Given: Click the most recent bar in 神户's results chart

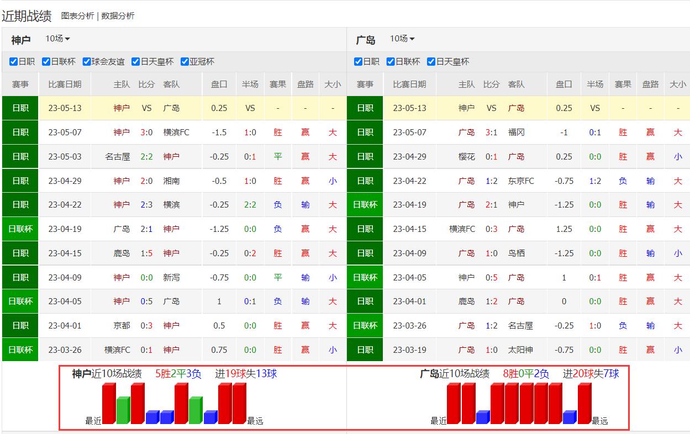Looking at the screenshot, I should 108,404.
